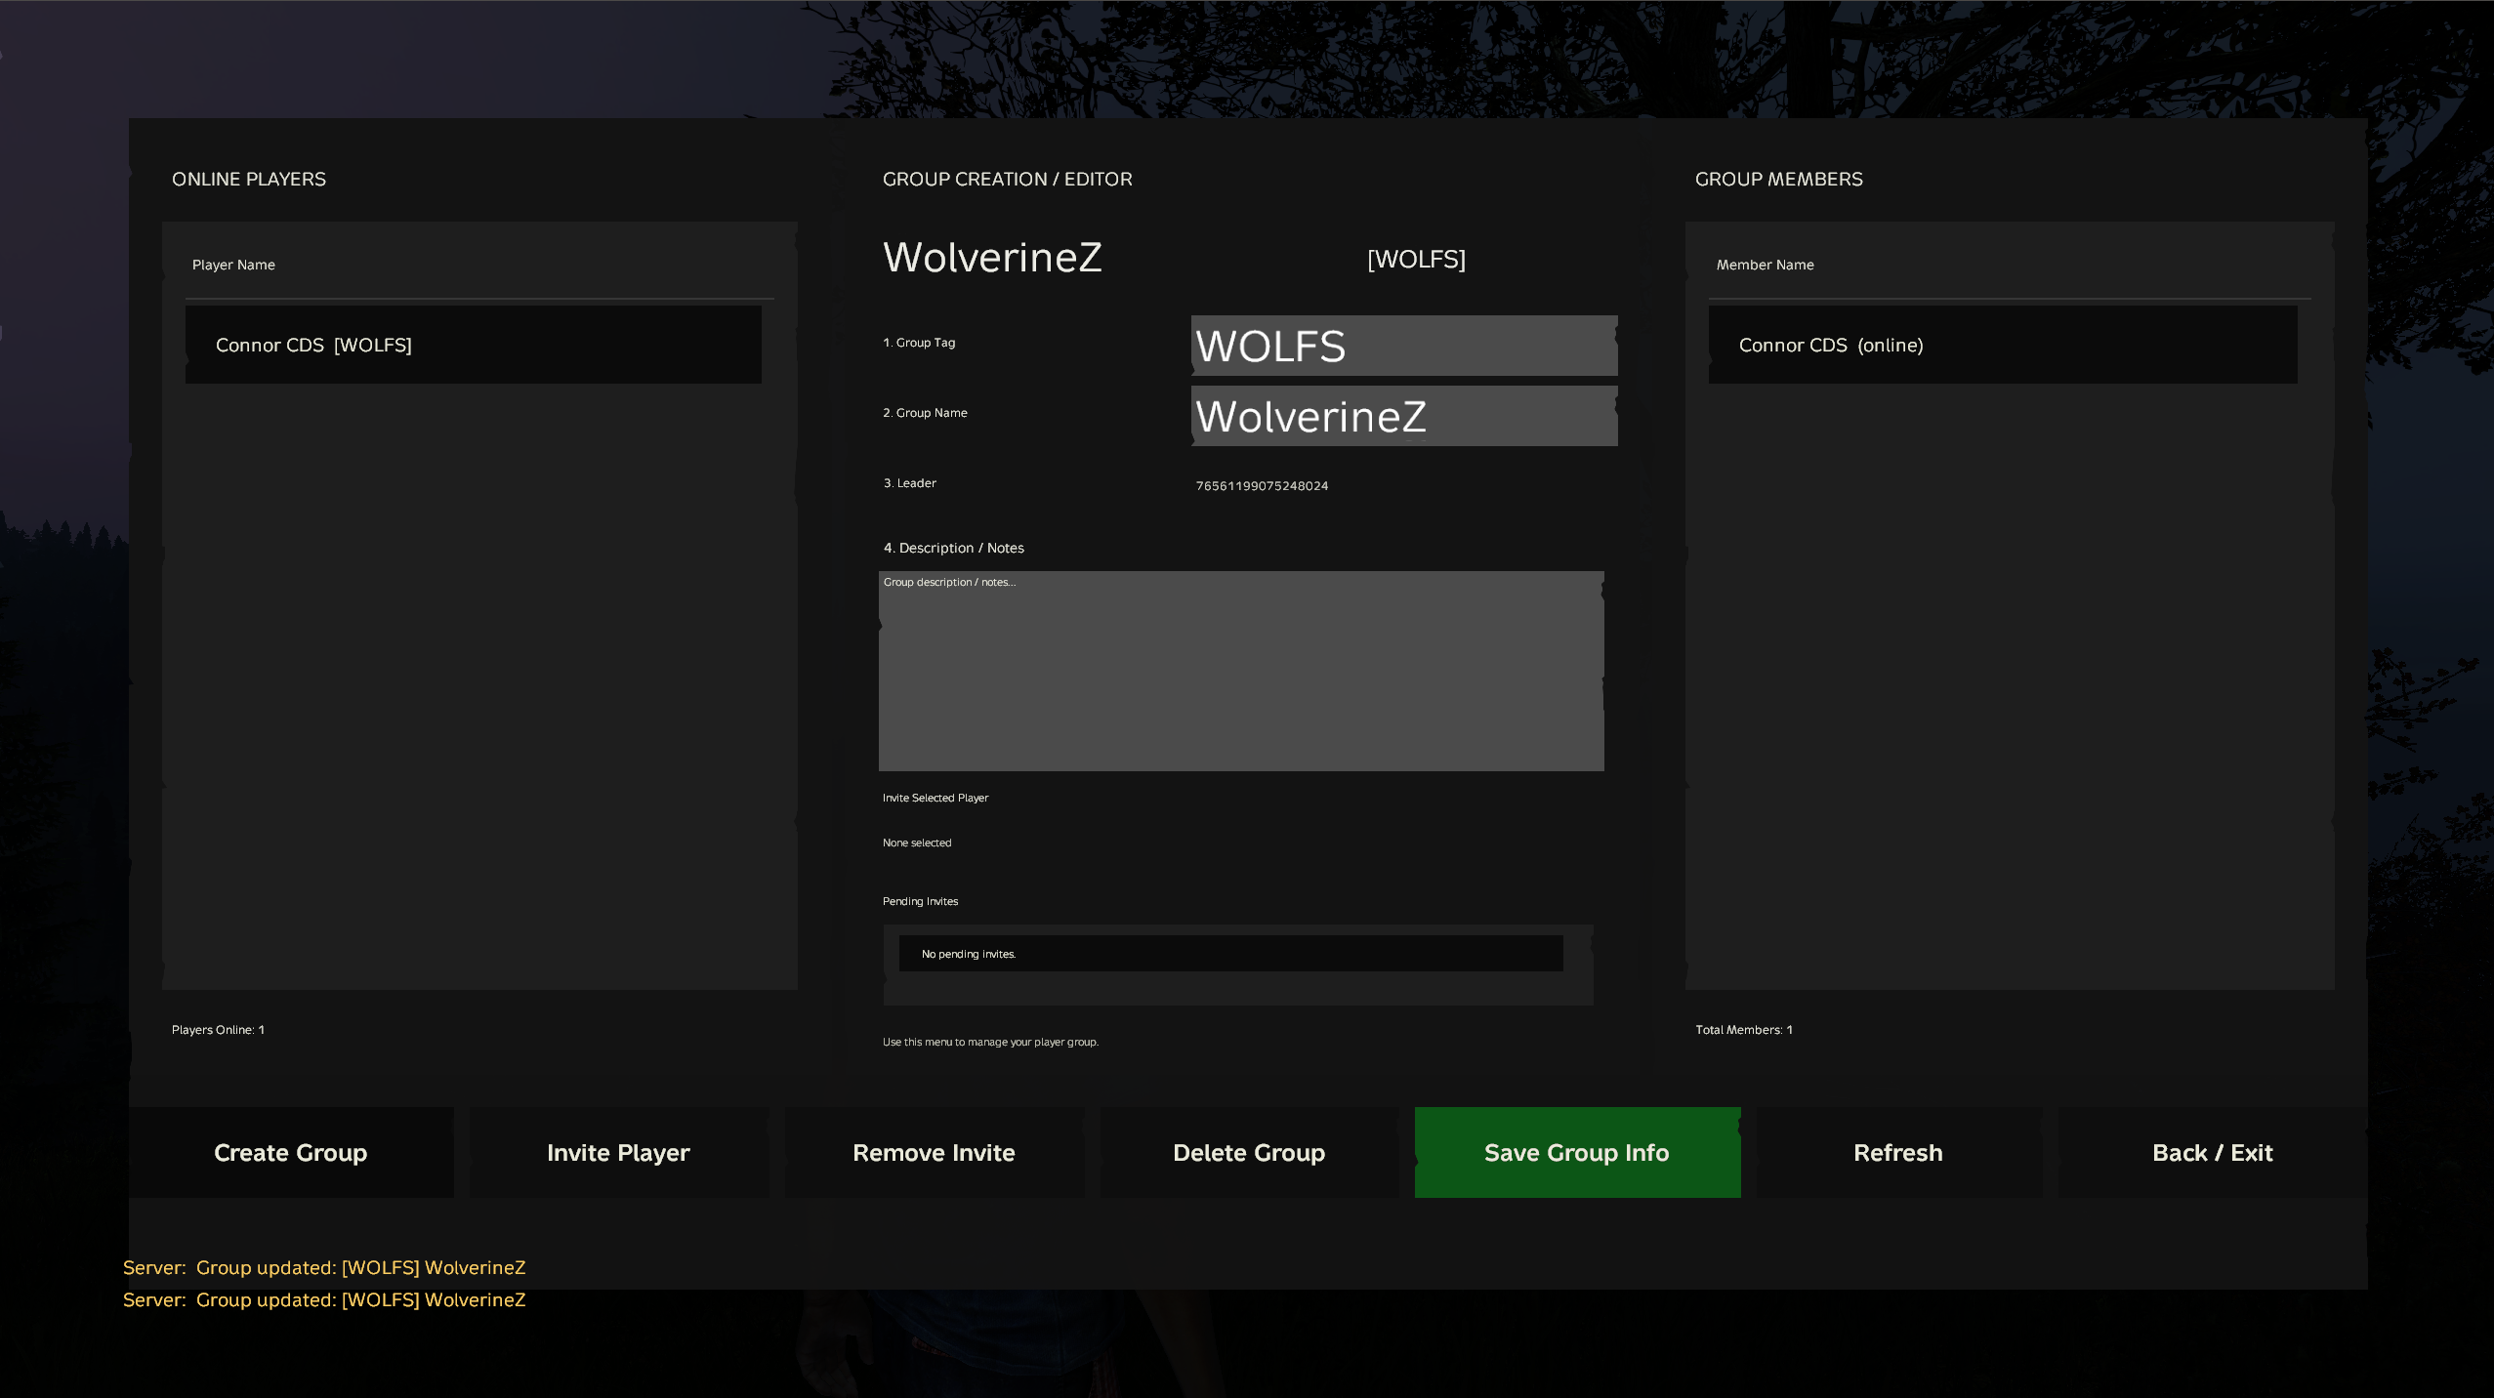Click the No pending invites entry
Viewport: 2494px width, 1398px height.
(x=1230, y=954)
